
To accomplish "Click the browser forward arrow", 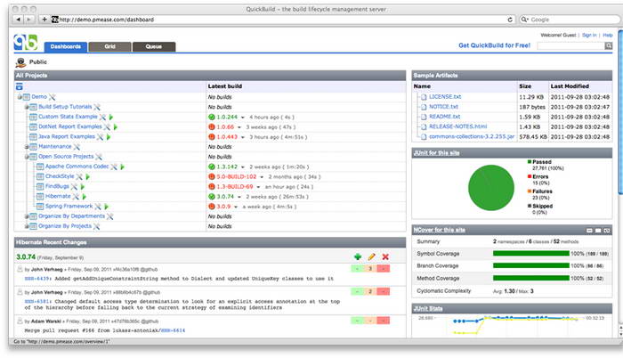I will coord(29,20).
